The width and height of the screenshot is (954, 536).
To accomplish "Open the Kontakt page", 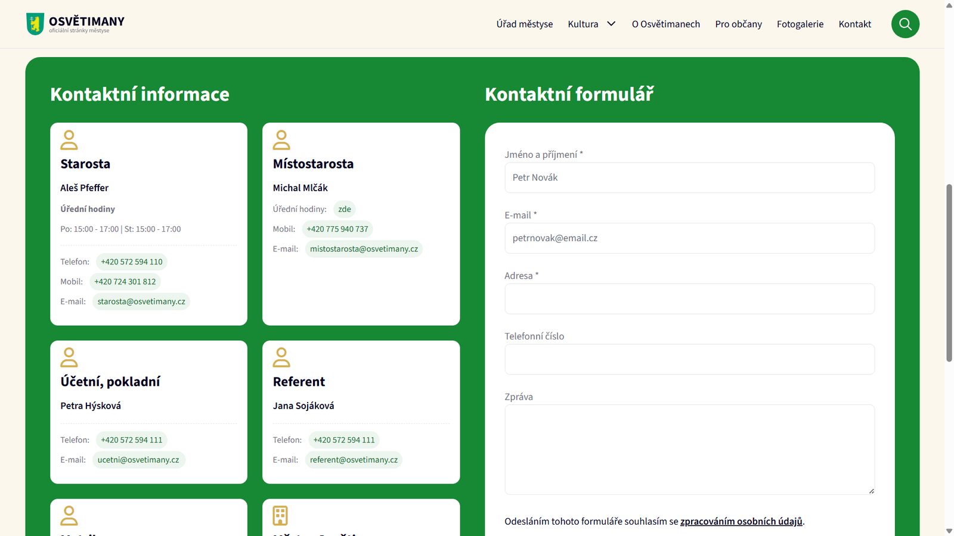I will click(x=854, y=24).
